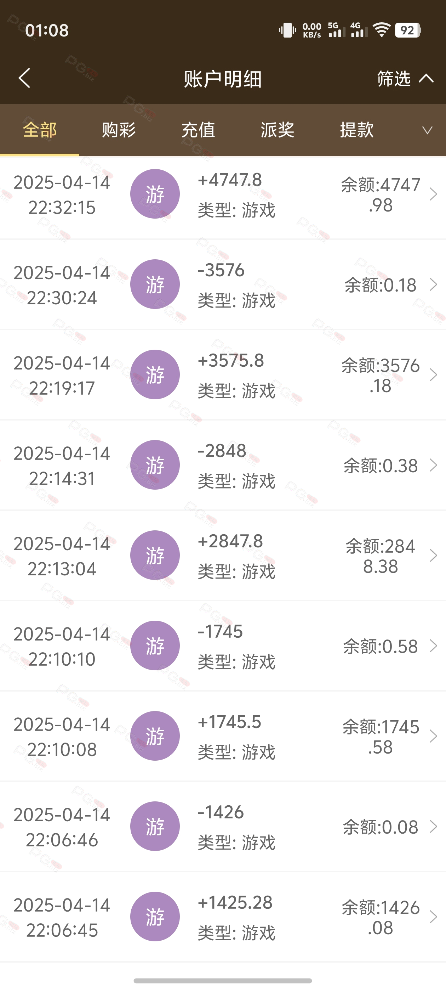Viewport: 446px width, 992px height.
Task: Tap the back arrow icon
Action: [x=25, y=78]
